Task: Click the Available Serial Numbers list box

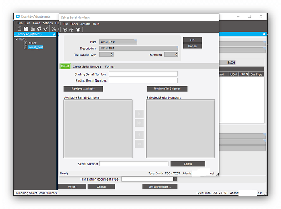Action: [98, 129]
